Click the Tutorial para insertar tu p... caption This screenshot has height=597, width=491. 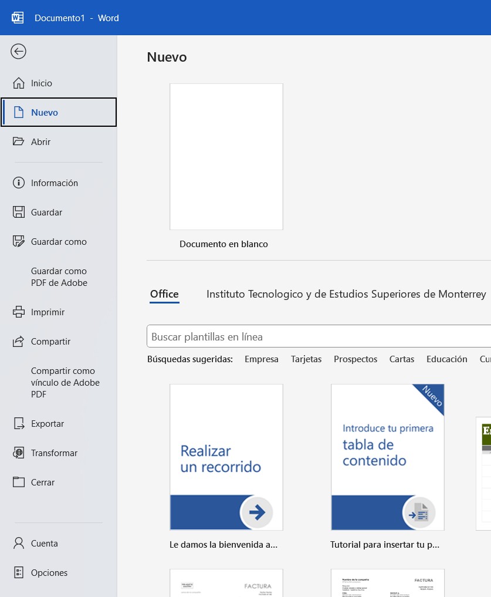pyautogui.click(x=385, y=544)
